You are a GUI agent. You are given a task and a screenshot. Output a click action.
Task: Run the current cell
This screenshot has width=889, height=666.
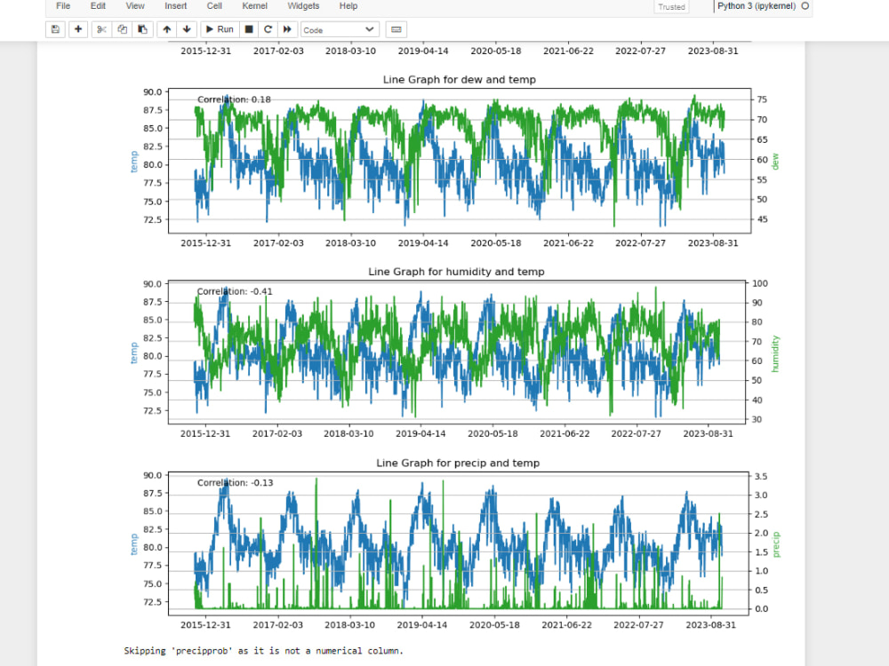tap(220, 29)
